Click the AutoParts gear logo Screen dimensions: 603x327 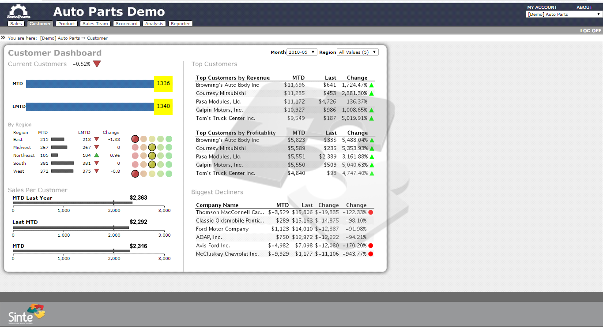(19, 11)
